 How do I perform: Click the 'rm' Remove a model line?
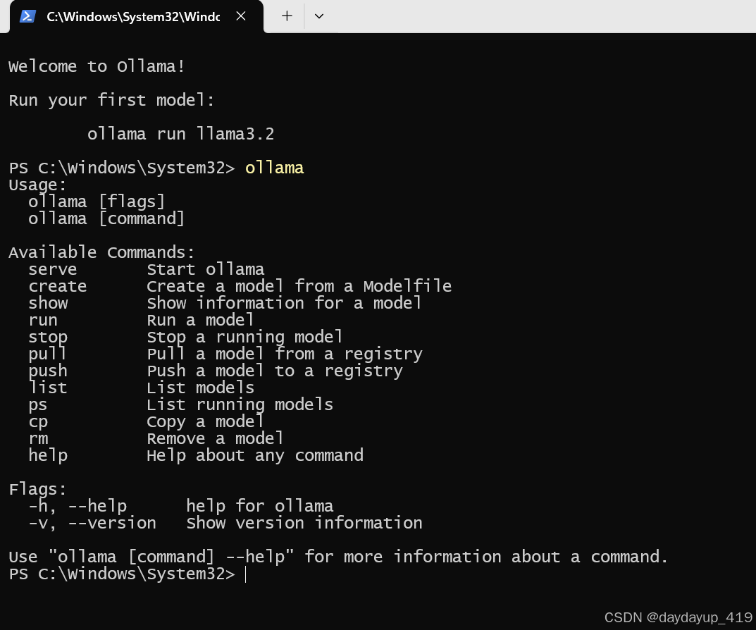click(156, 438)
